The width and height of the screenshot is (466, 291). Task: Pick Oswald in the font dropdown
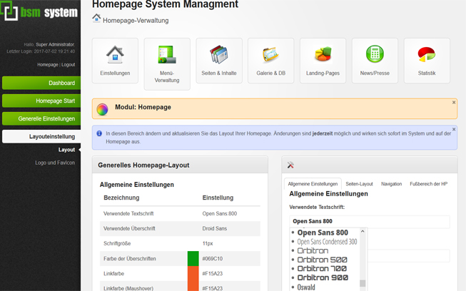click(306, 287)
